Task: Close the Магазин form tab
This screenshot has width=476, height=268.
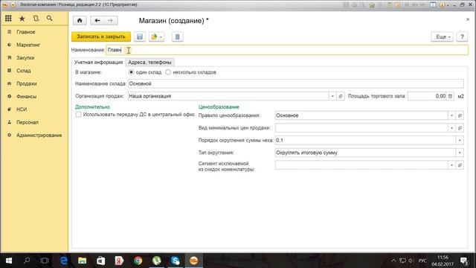Action: click(x=468, y=19)
